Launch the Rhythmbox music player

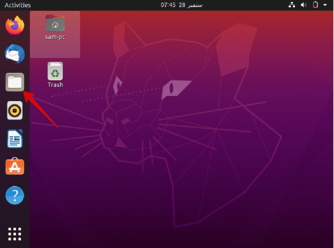tap(14, 110)
